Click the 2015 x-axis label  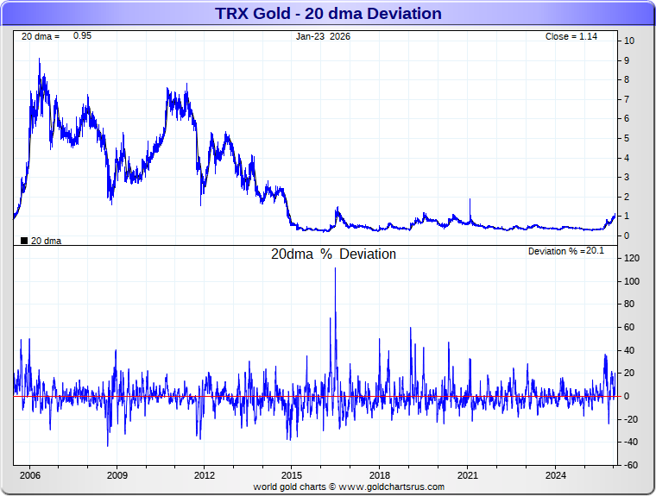tap(292, 475)
